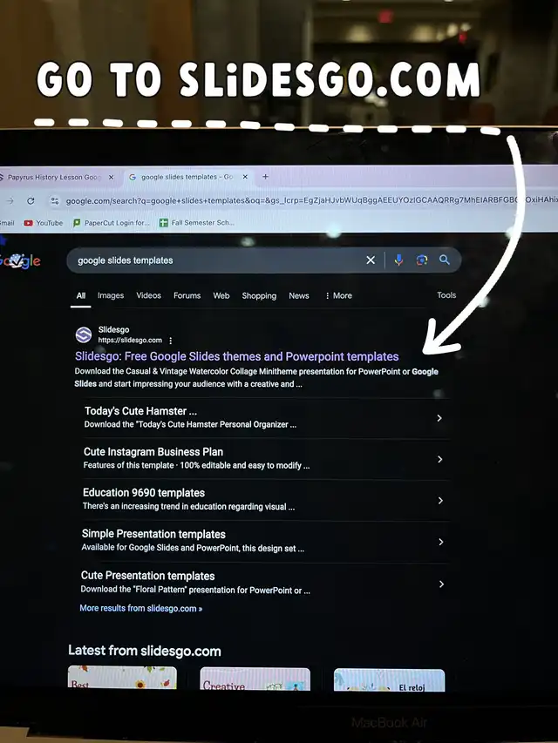Open the Tools search options
This screenshot has width=558, height=743.
click(x=446, y=295)
